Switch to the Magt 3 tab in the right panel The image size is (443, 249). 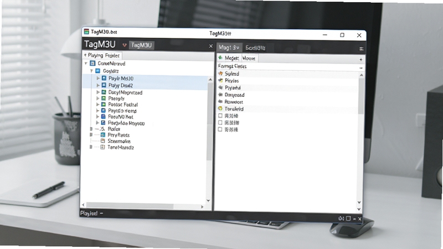pyautogui.click(x=229, y=48)
